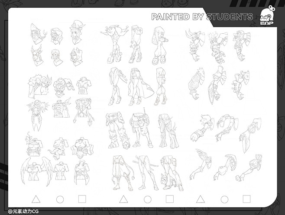Screen dimensions: 285x215
Task: Select the square below the leg sketches
Action: [170, 199]
